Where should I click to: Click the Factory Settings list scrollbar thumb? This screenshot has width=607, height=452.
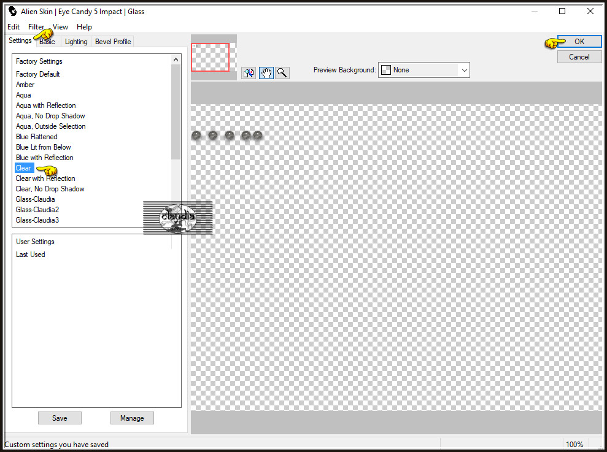coord(176,112)
